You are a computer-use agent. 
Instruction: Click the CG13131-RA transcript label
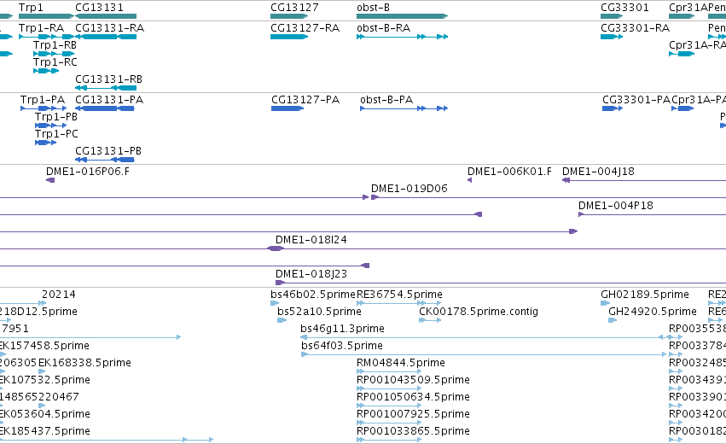tap(110, 28)
